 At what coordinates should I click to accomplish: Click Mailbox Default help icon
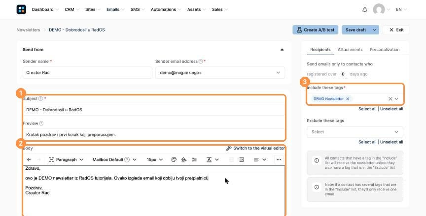[127, 159]
